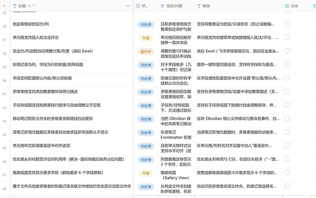Viewport: 316px width, 198px height.
Task: Click the 现状/问题 column header list icon
Action: tap(163, 6)
